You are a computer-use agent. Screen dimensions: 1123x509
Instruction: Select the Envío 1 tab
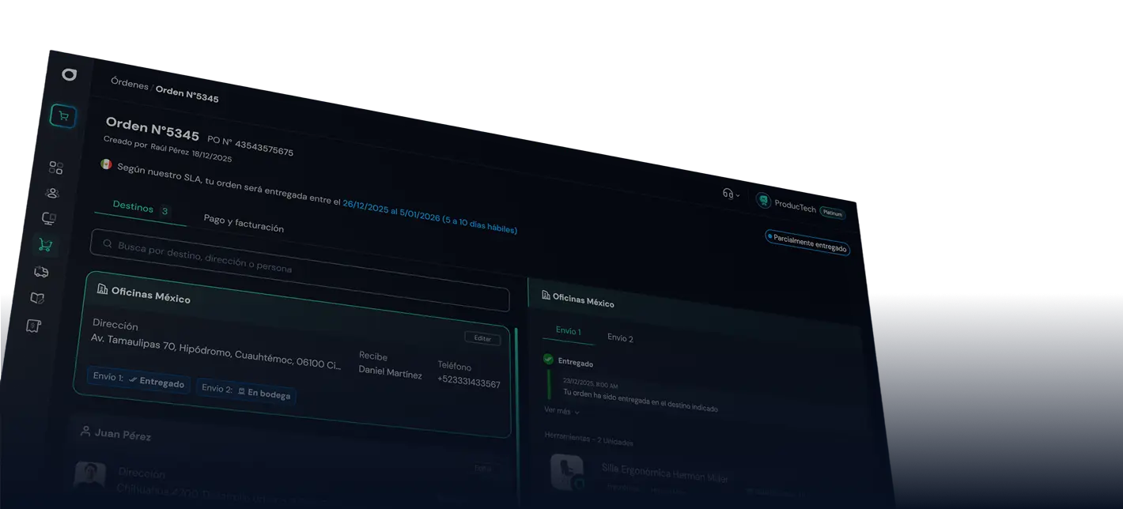(568, 331)
